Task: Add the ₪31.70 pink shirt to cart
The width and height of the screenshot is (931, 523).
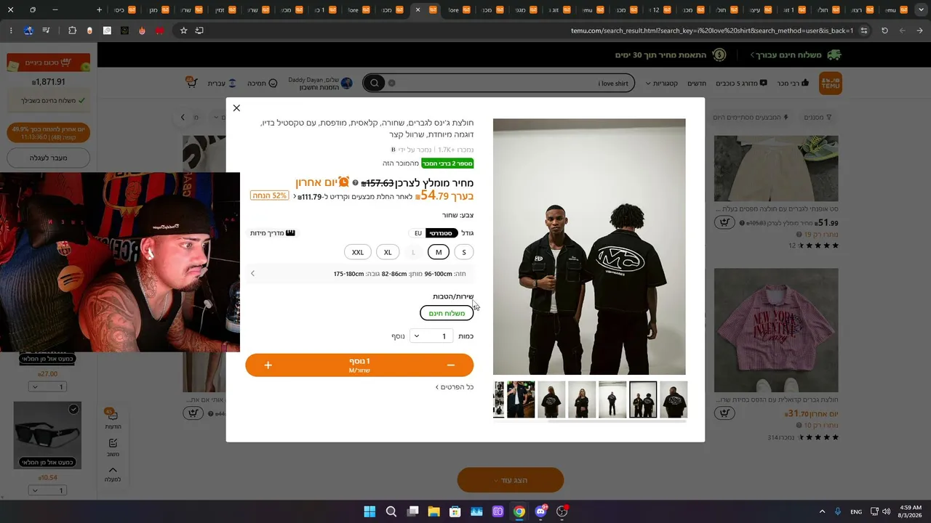Action: (724, 413)
